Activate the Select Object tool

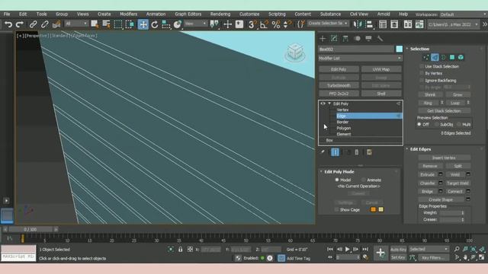click(95, 24)
